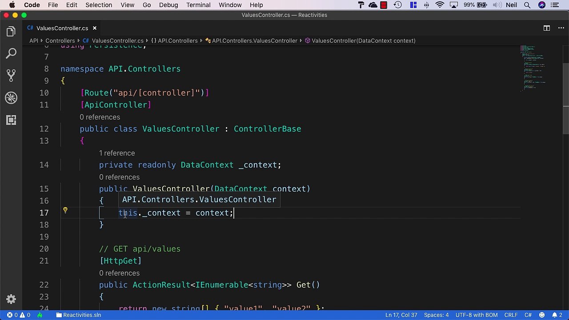569x320 pixels.
Task: Click the Reactivities.sln project in status bar
Action: click(x=78, y=315)
